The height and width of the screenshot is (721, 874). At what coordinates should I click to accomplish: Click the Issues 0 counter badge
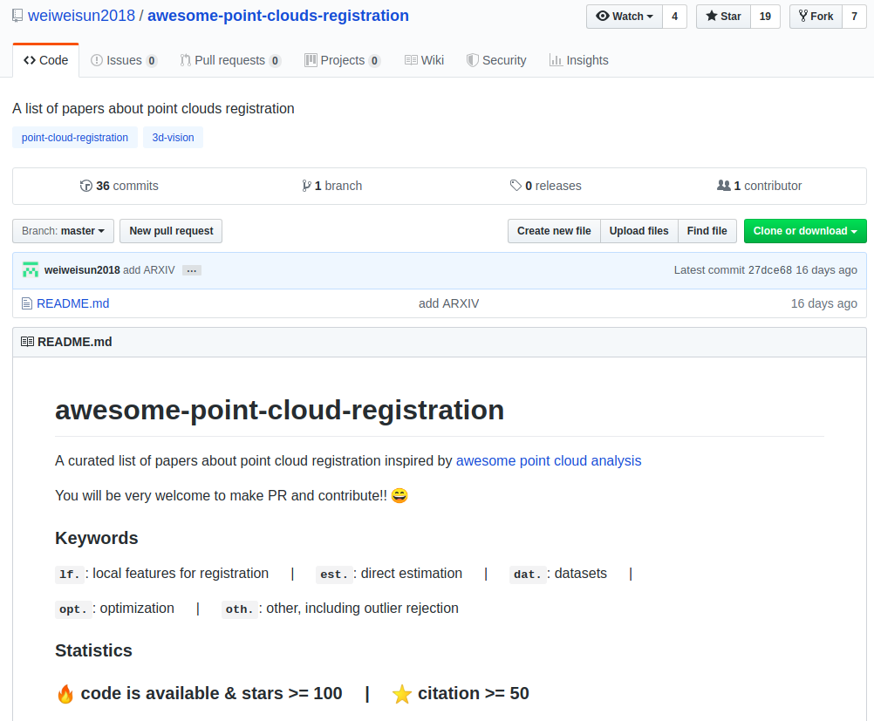[151, 60]
